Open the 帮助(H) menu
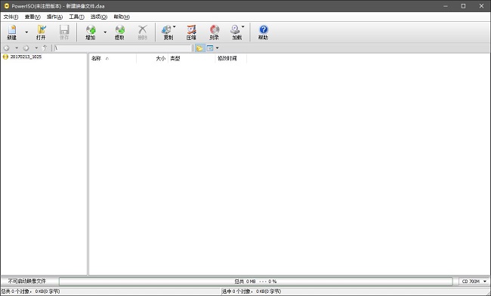Screen dimensions: 491x296 122,17
